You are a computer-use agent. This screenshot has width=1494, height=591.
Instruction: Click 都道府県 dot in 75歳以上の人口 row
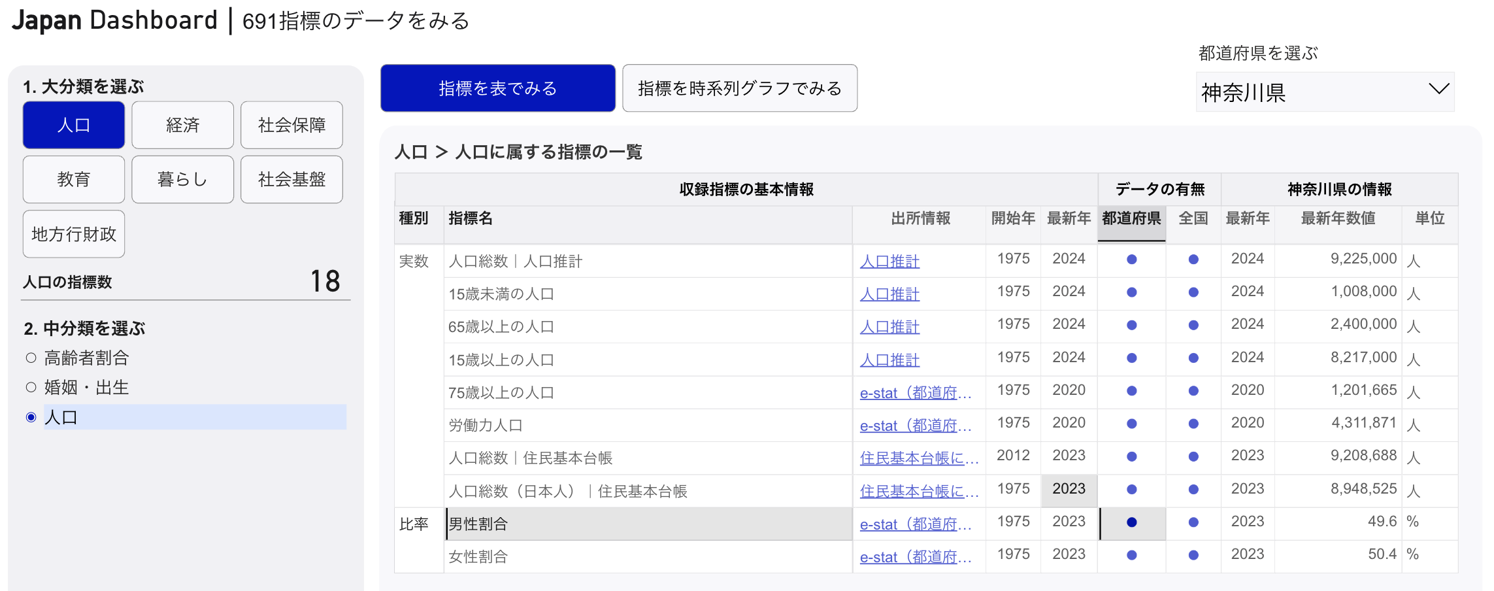click(x=1132, y=391)
